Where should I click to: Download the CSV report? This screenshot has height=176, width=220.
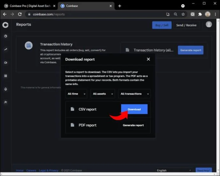point(134,109)
